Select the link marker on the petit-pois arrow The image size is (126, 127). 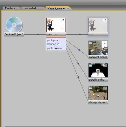(x=77, y=49)
